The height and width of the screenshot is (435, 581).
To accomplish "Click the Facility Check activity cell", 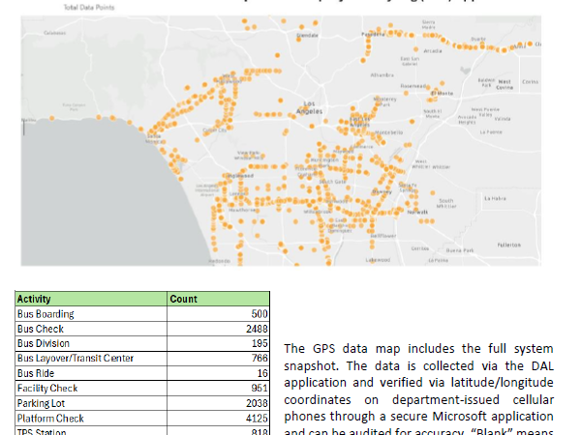I will 46,388.
